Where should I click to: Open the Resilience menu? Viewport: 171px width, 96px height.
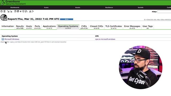click(109, 7)
